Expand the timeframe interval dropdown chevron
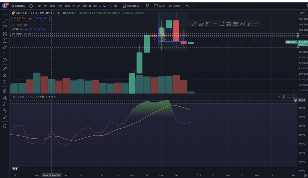The width and height of the screenshot is (308, 178). click(109, 6)
